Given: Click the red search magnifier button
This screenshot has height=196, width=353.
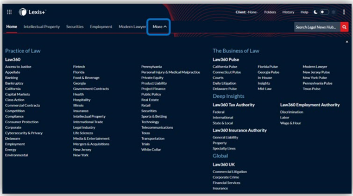Looking at the screenshot, I should tap(344, 27).
